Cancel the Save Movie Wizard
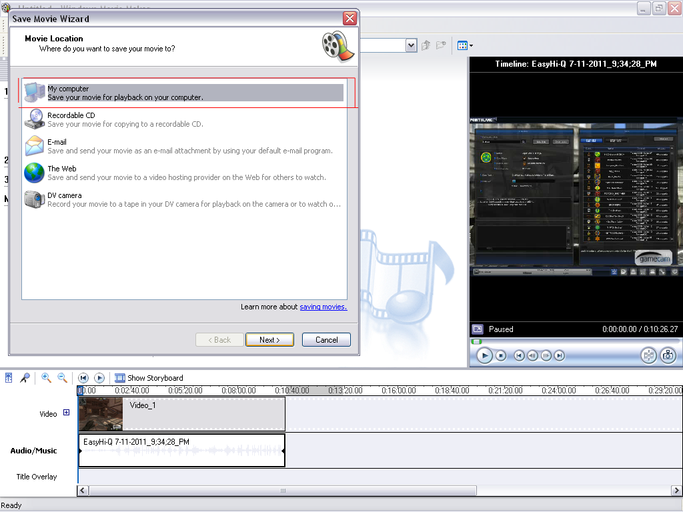This screenshot has height=512, width=683. tap(326, 339)
